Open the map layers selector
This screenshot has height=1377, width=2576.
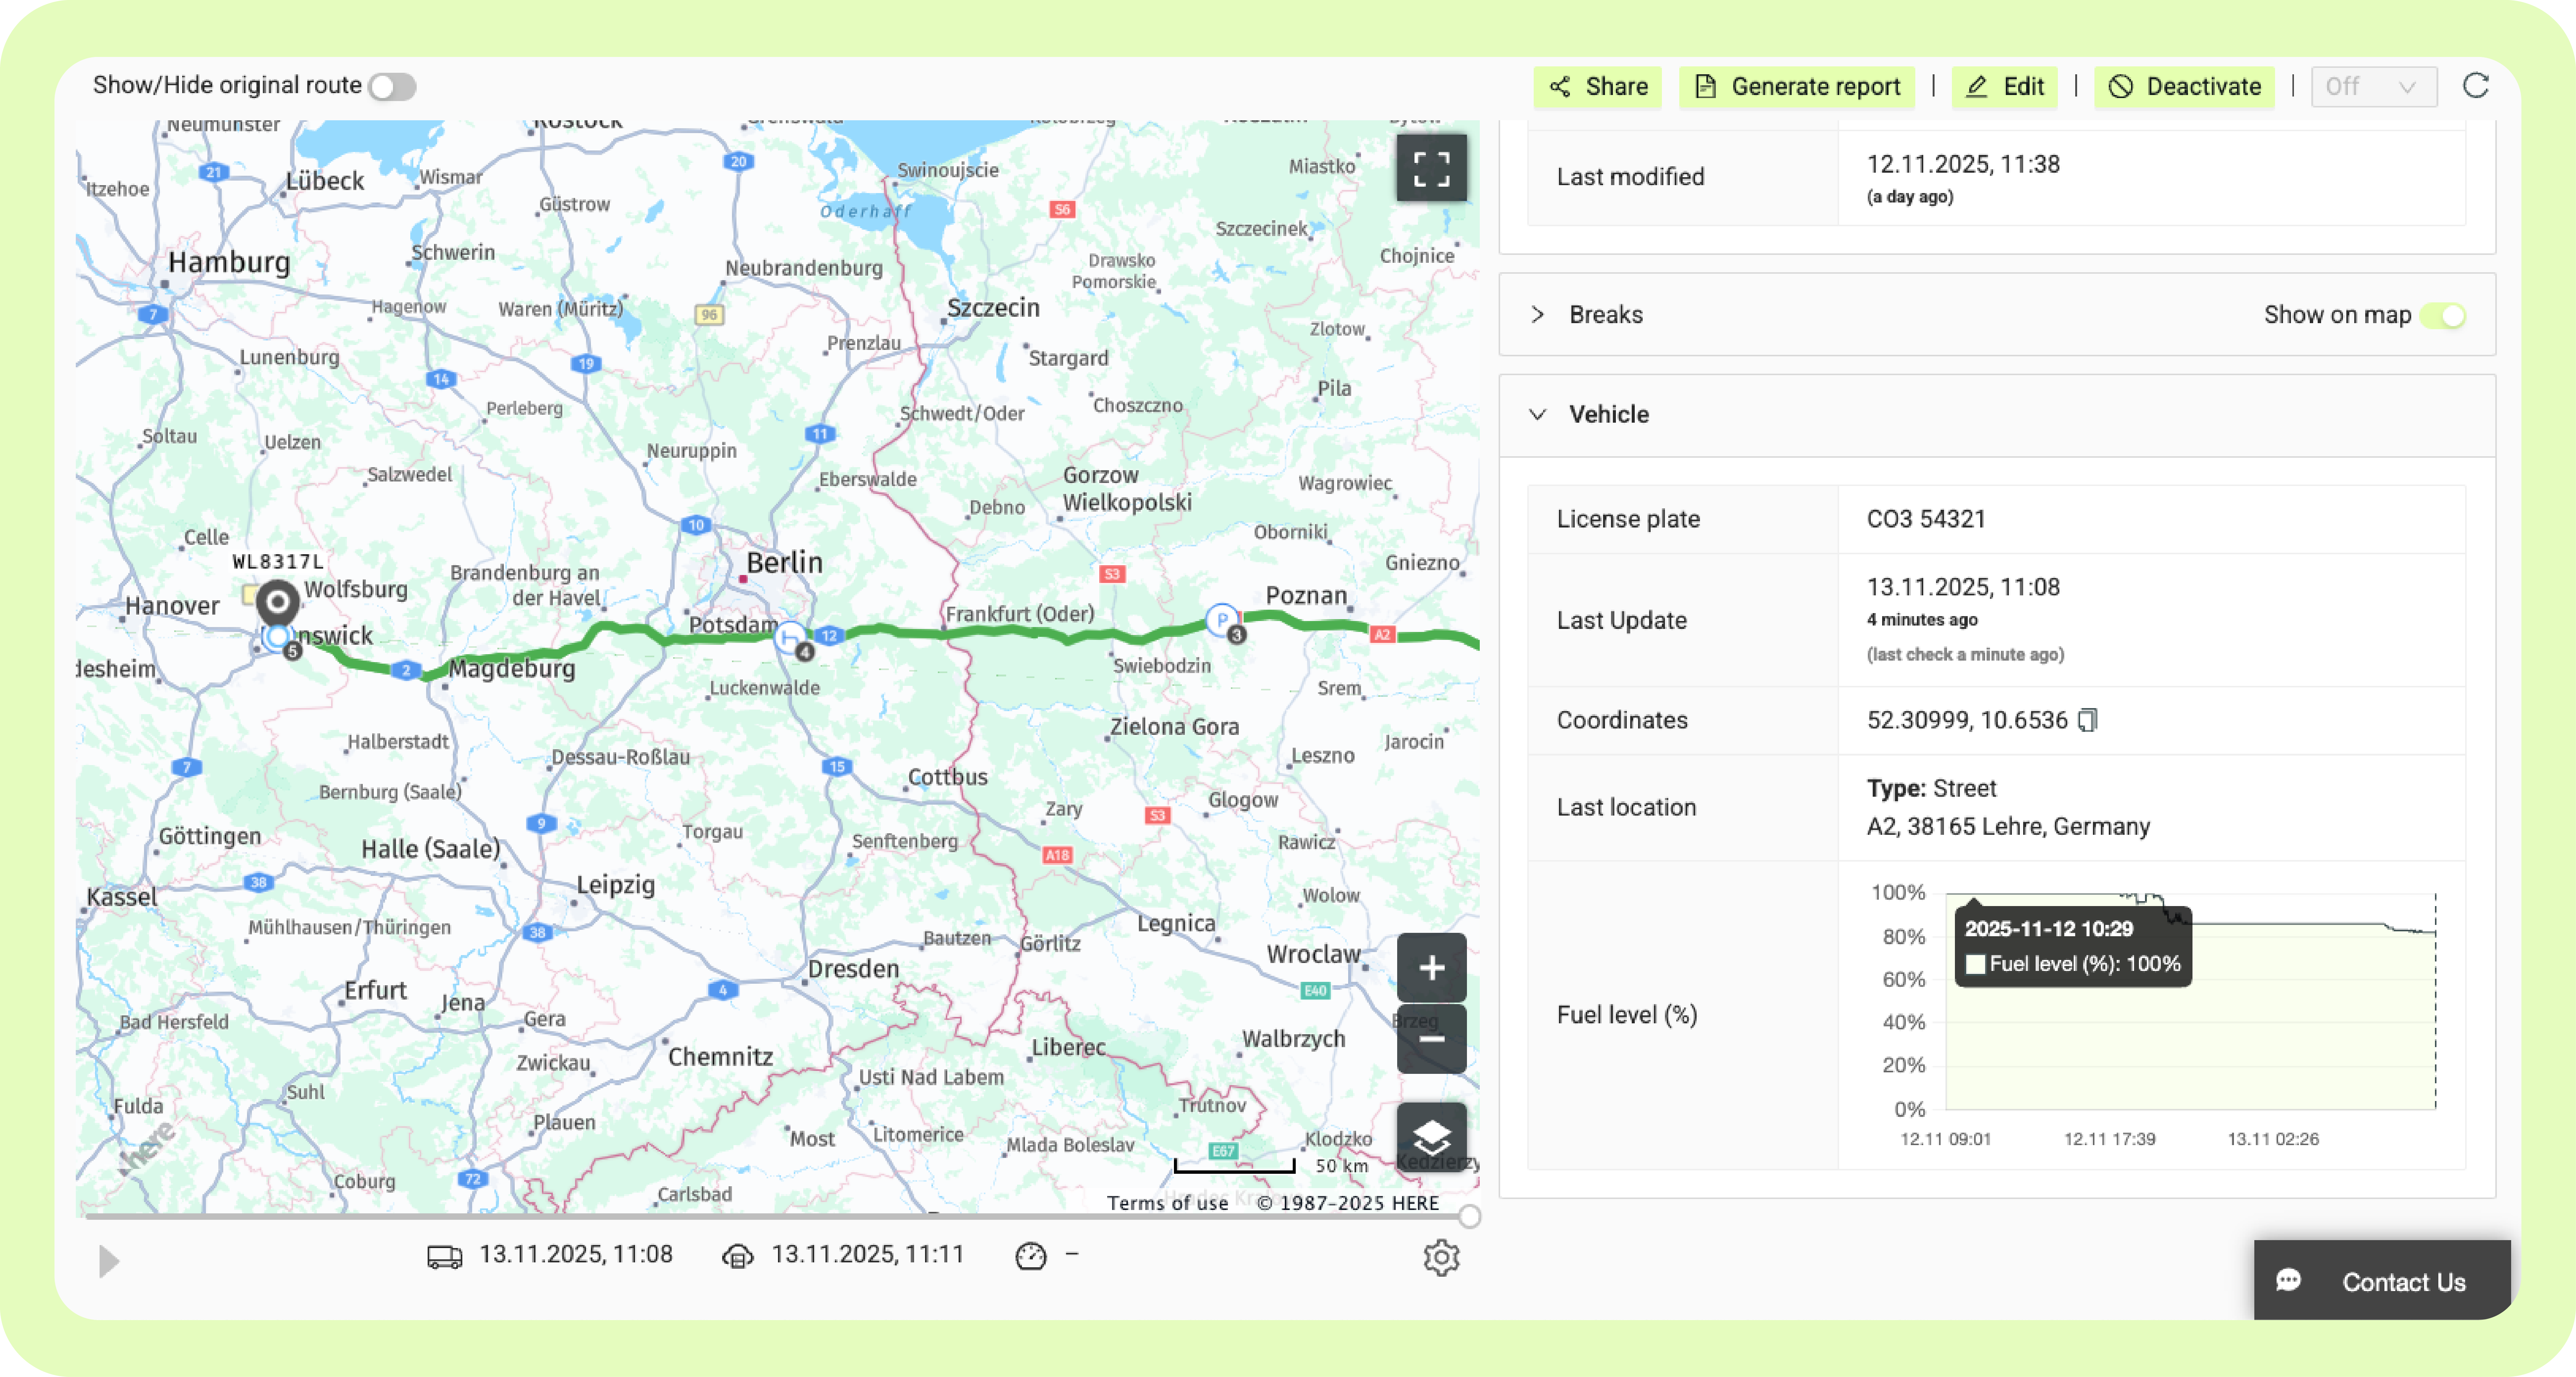coord(1431,1137)
